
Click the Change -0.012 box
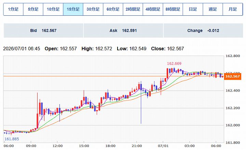203,30
